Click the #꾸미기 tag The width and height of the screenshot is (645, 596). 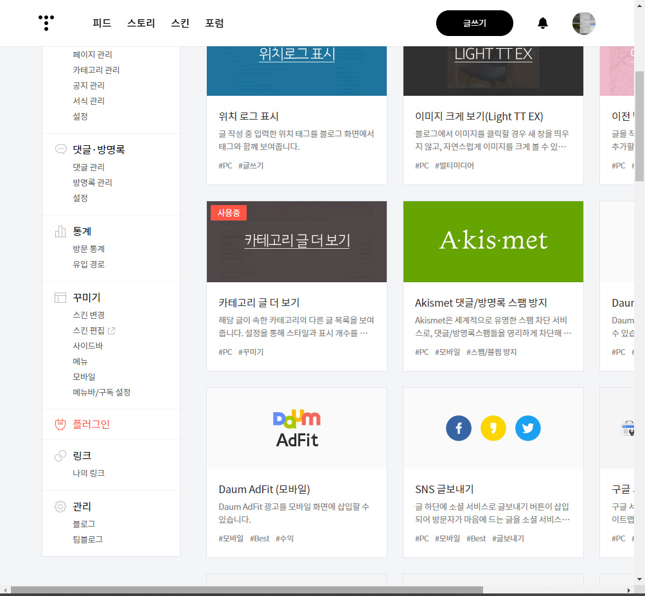[251, 352]
